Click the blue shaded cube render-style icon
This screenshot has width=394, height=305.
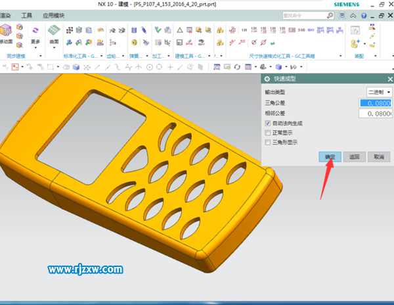pos(278,67)
